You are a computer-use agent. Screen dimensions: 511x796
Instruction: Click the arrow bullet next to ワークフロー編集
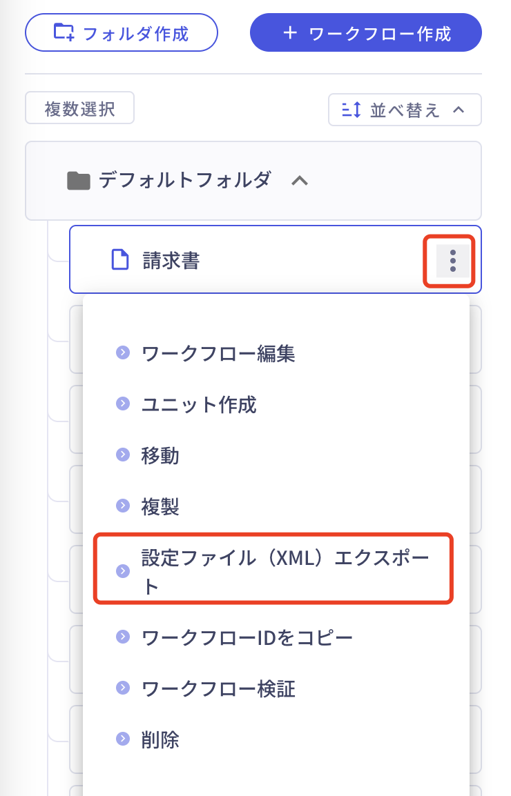point(123,353)
